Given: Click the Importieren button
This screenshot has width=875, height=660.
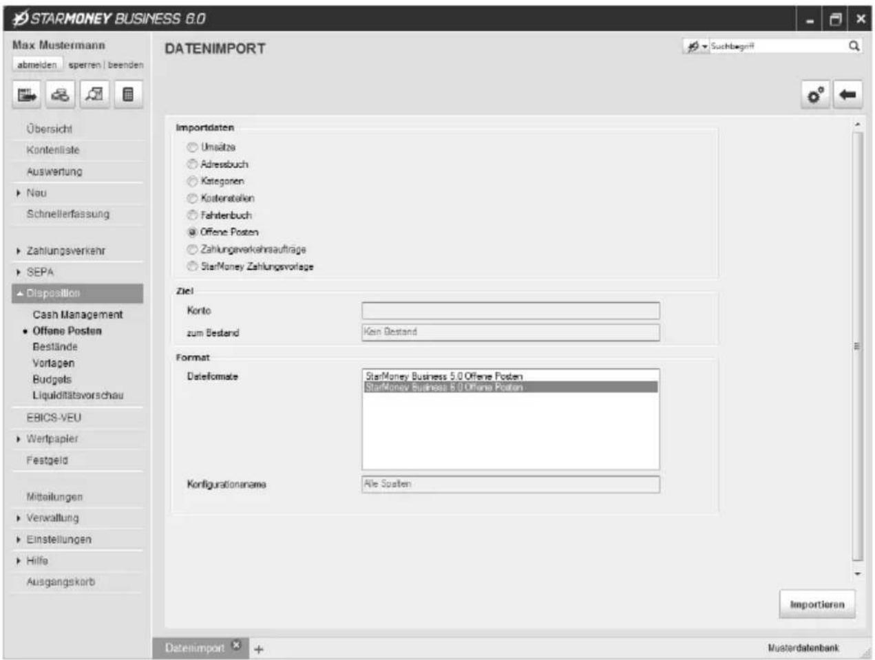Looking at the screenshot, I should coord(817,604).
